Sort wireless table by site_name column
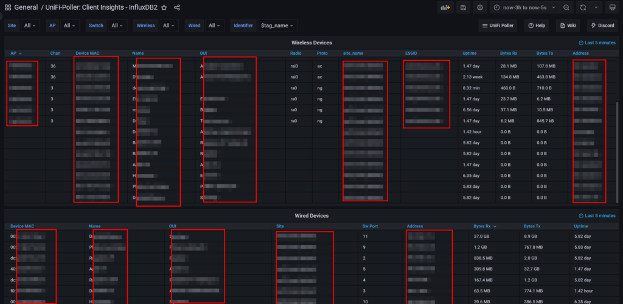 (353, 53)
